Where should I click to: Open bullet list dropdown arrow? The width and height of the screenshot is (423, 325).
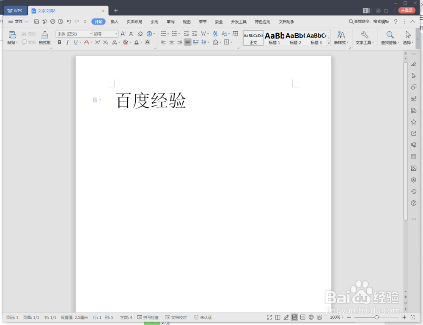coord(168,34)
